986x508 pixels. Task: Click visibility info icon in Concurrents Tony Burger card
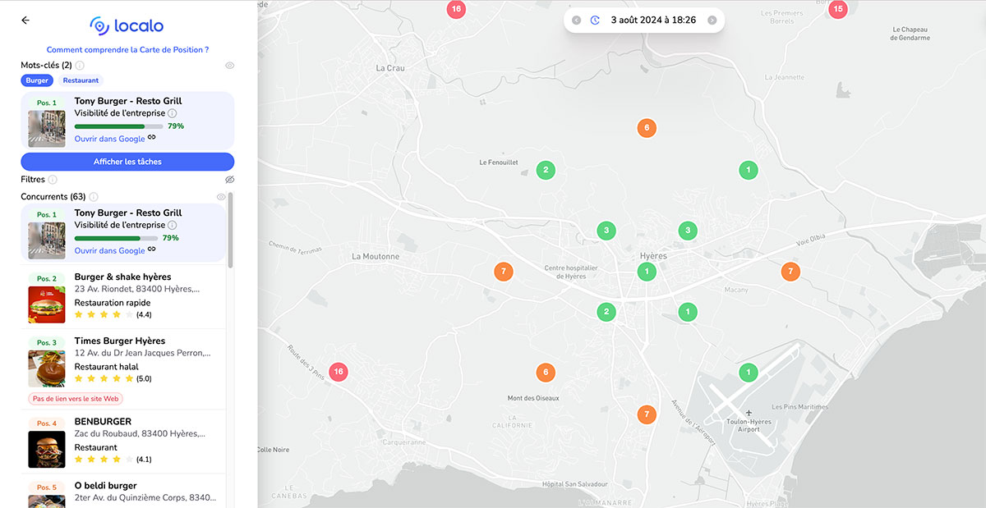click(173, 225)
